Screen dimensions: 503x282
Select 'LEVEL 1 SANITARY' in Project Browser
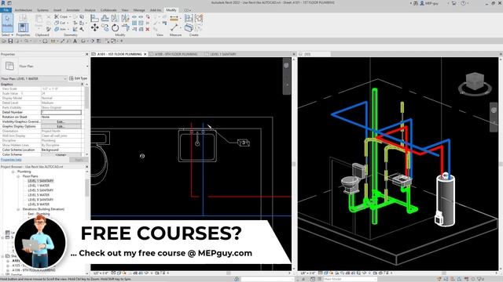click(40, 181)
